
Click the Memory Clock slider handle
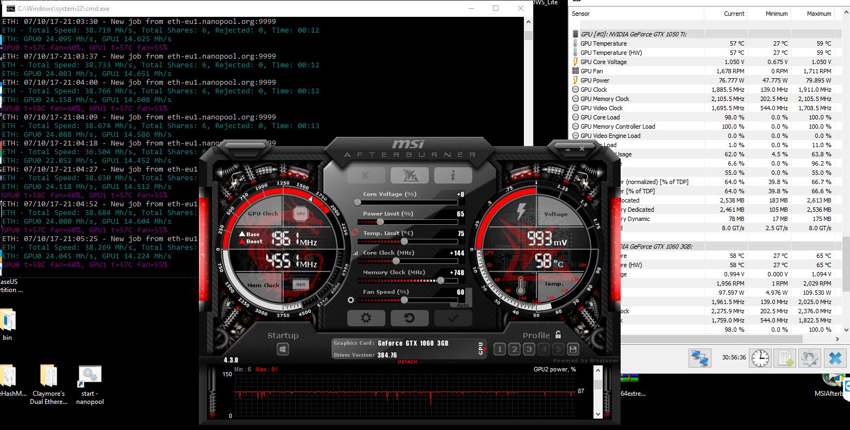pyautogui.click(x=440, y=280)
